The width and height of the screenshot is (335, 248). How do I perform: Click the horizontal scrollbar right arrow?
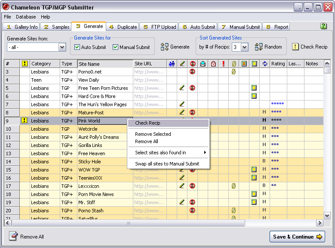[x=320, y=223]
